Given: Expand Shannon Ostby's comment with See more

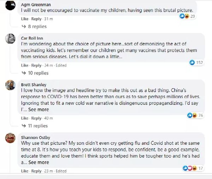Looking at the screenshot, I should tap(39, 162).
